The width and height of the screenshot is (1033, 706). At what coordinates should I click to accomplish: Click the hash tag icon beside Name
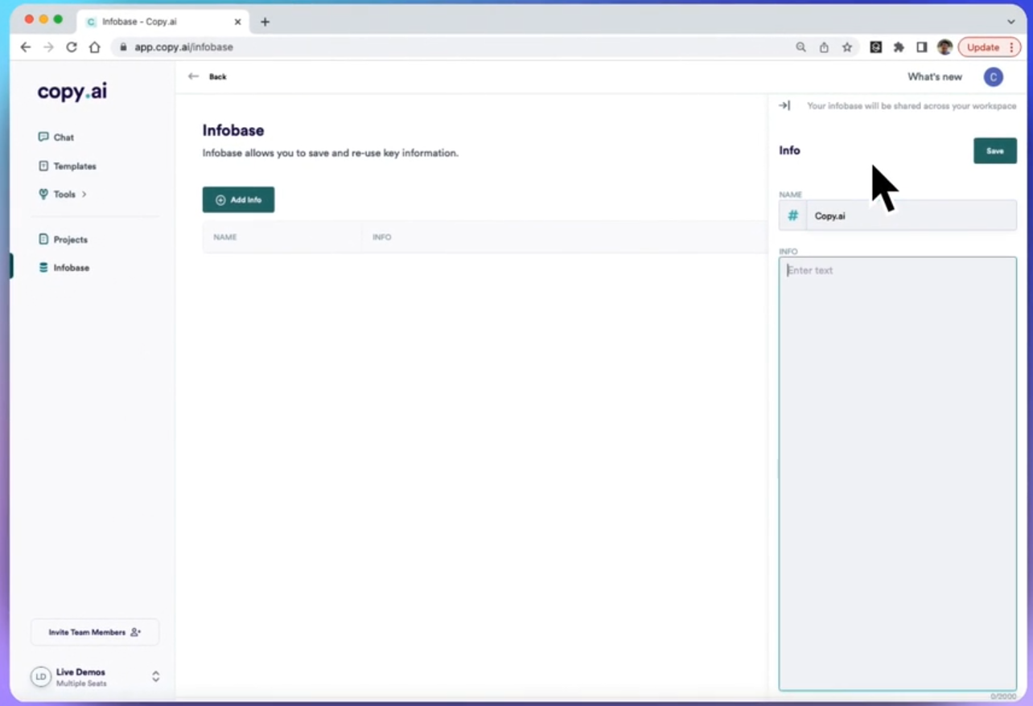click(792, 215)
